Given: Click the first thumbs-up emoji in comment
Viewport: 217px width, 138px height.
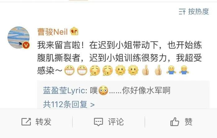Looking at the screenshot, I should pyautogui.click(x=146, y=70).
